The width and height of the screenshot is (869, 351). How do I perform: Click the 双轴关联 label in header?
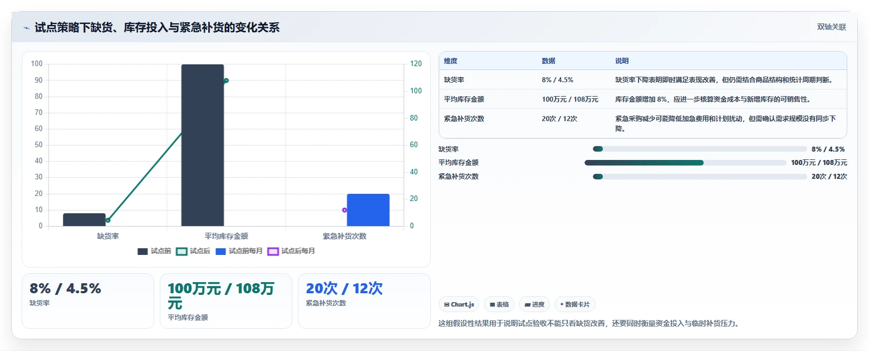(x=832, y=27)
